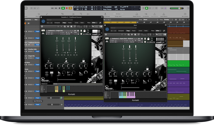
Task: Open the Snap Smart dropdown
Action: point(151,20)
